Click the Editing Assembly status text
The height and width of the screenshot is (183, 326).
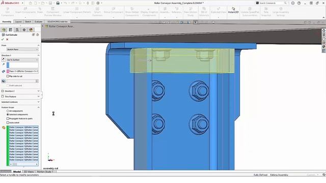[279, 175]
